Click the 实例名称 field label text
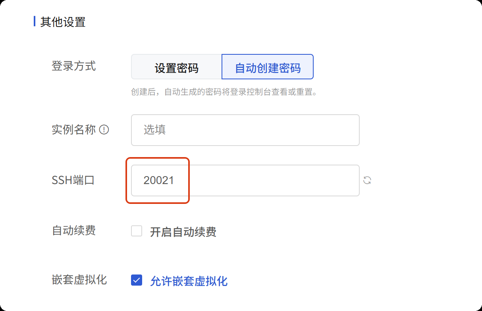The height and width of the screenshot is (311, 482). (x=74, y=130)
